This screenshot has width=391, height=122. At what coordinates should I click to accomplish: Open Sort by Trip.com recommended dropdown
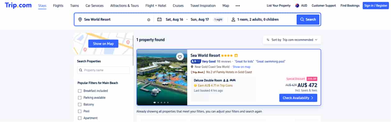coord(292,40)
